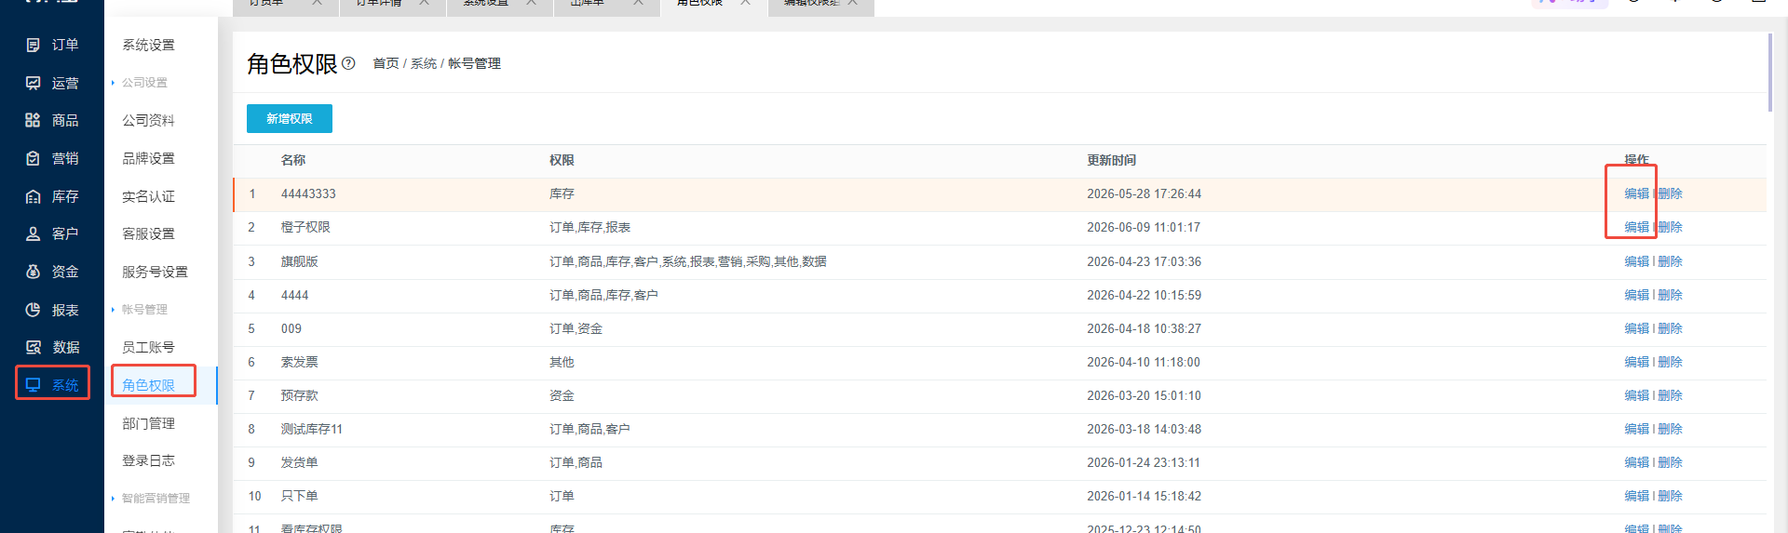Collapse the 帐号管理 group arrow
1788x533 pixels.
coord(113,310)
